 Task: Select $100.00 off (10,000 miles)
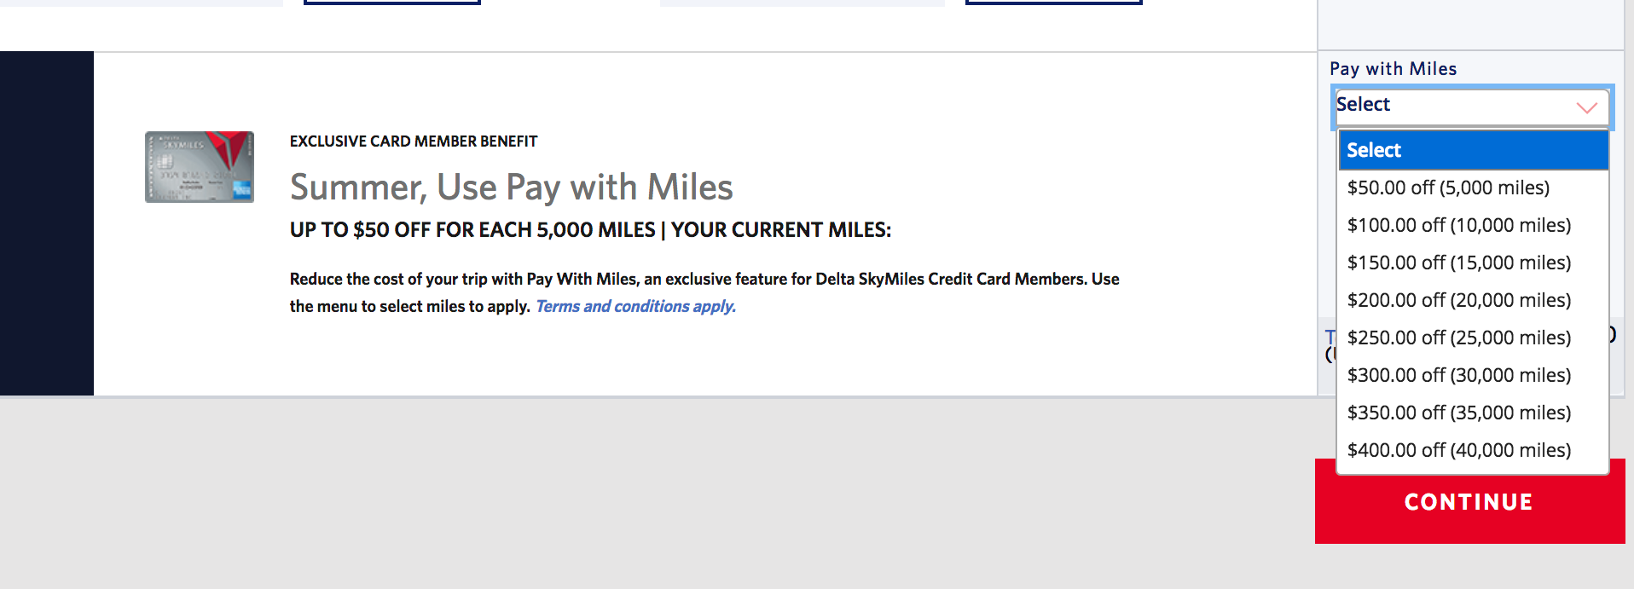click(x=1459, y=225)
